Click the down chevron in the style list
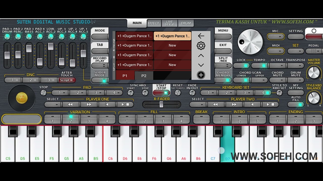 pyautogui.click(x=201, y=65)
